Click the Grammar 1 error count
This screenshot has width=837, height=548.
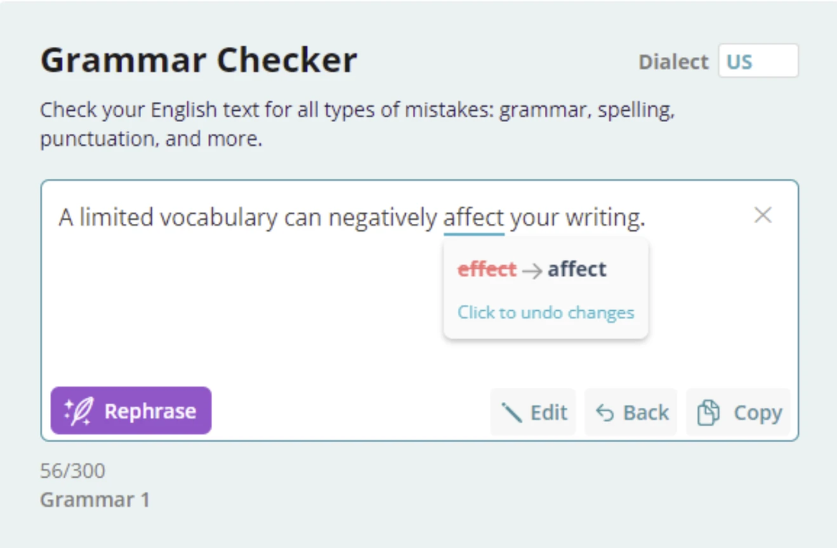[95, 500]
